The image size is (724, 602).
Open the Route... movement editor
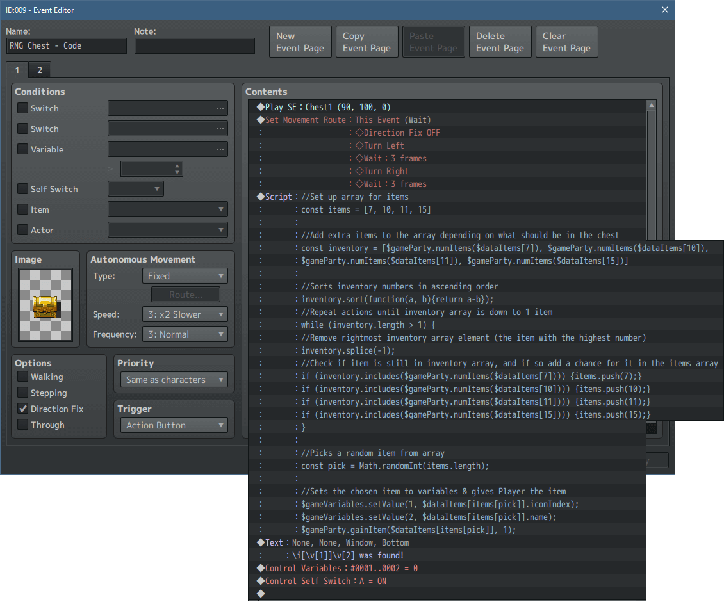[x=185, y=295]
